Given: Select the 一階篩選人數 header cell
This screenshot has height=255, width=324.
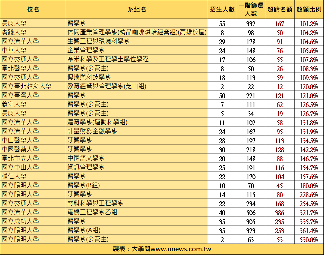Looking at the screenshot, I should click(251, 10).
